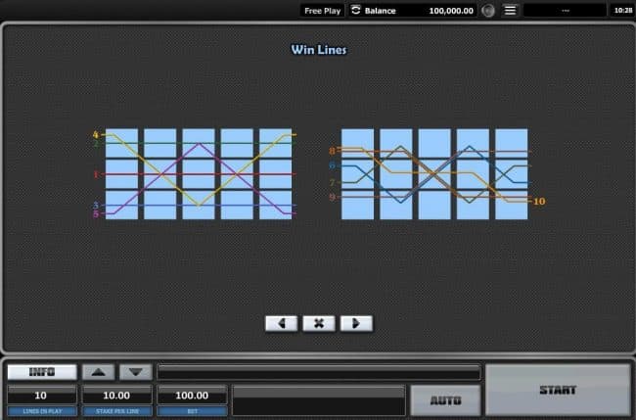
Task: Click the Win Lines heading
Action: tap(318, 49)
